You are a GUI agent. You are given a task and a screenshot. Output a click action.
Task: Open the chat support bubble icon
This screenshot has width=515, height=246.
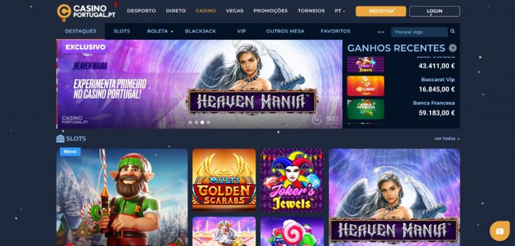point(500,231)
